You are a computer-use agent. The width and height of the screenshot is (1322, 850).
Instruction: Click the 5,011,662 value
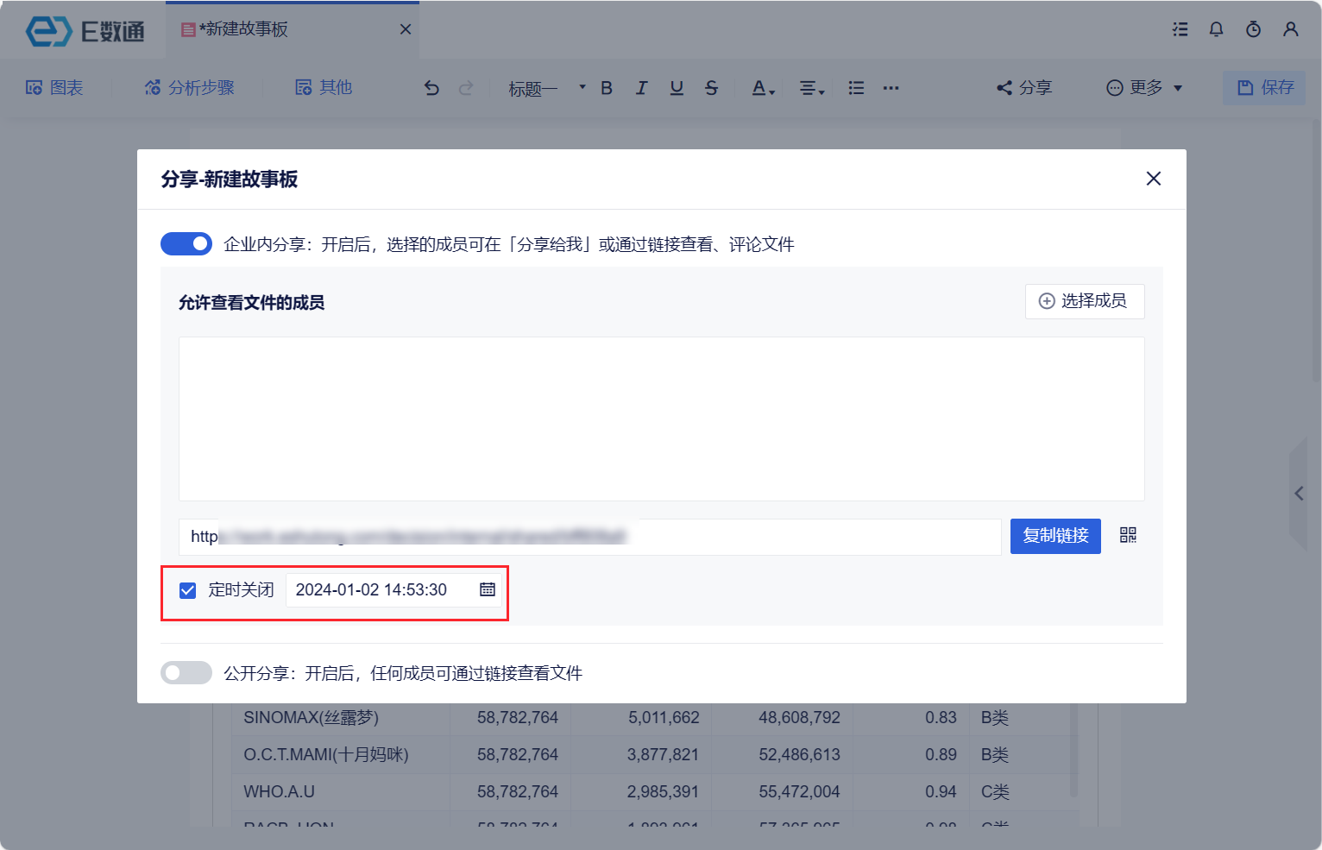click(x=664, y=718)
